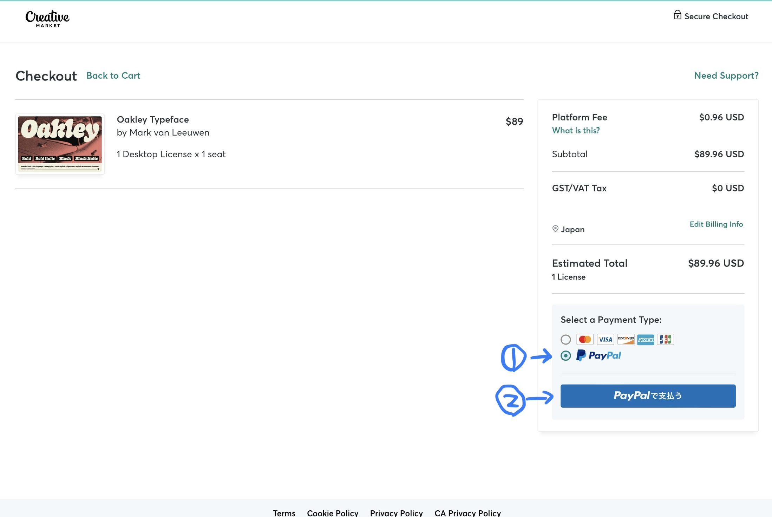Click the Secure Checkout text
This screenshot has width=772, height=517.
pyautogui.click(x=716, y=17)
